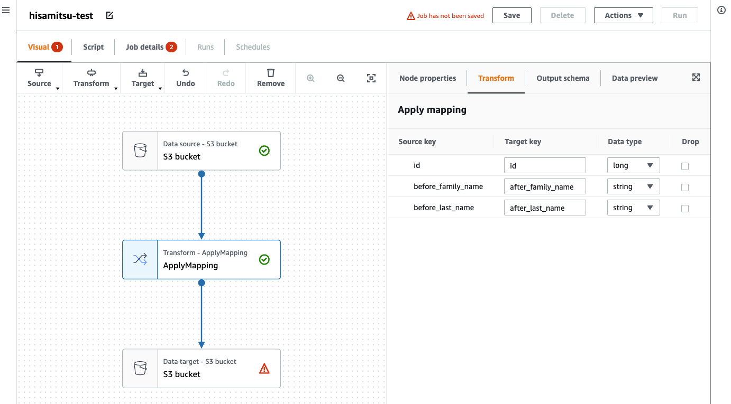Expand the properties panel to full size

pyautogui.click(x=696, y=78)
